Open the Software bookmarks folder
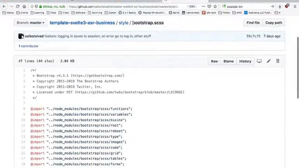Image resolution: width=299 pixels, height=168 pixels. click(x=78, y=13)
